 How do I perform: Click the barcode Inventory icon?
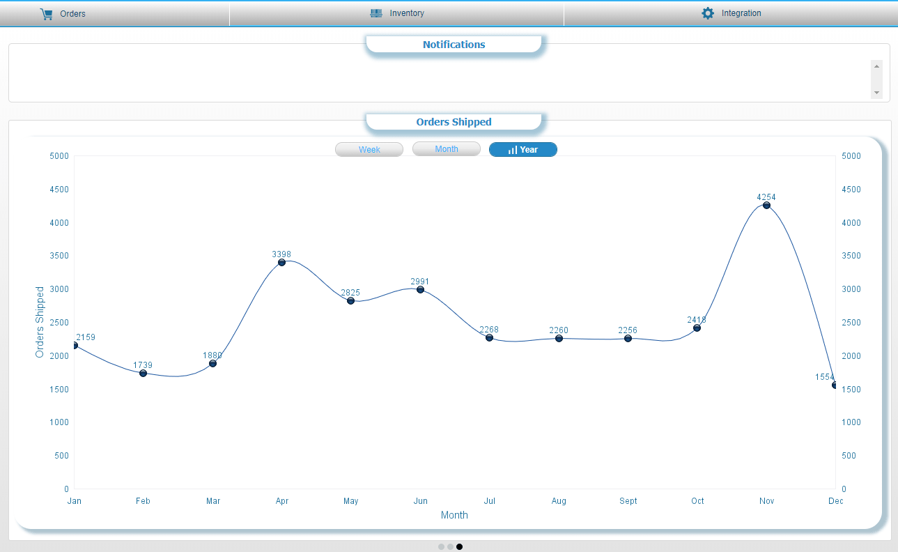[x=376, y=13]
